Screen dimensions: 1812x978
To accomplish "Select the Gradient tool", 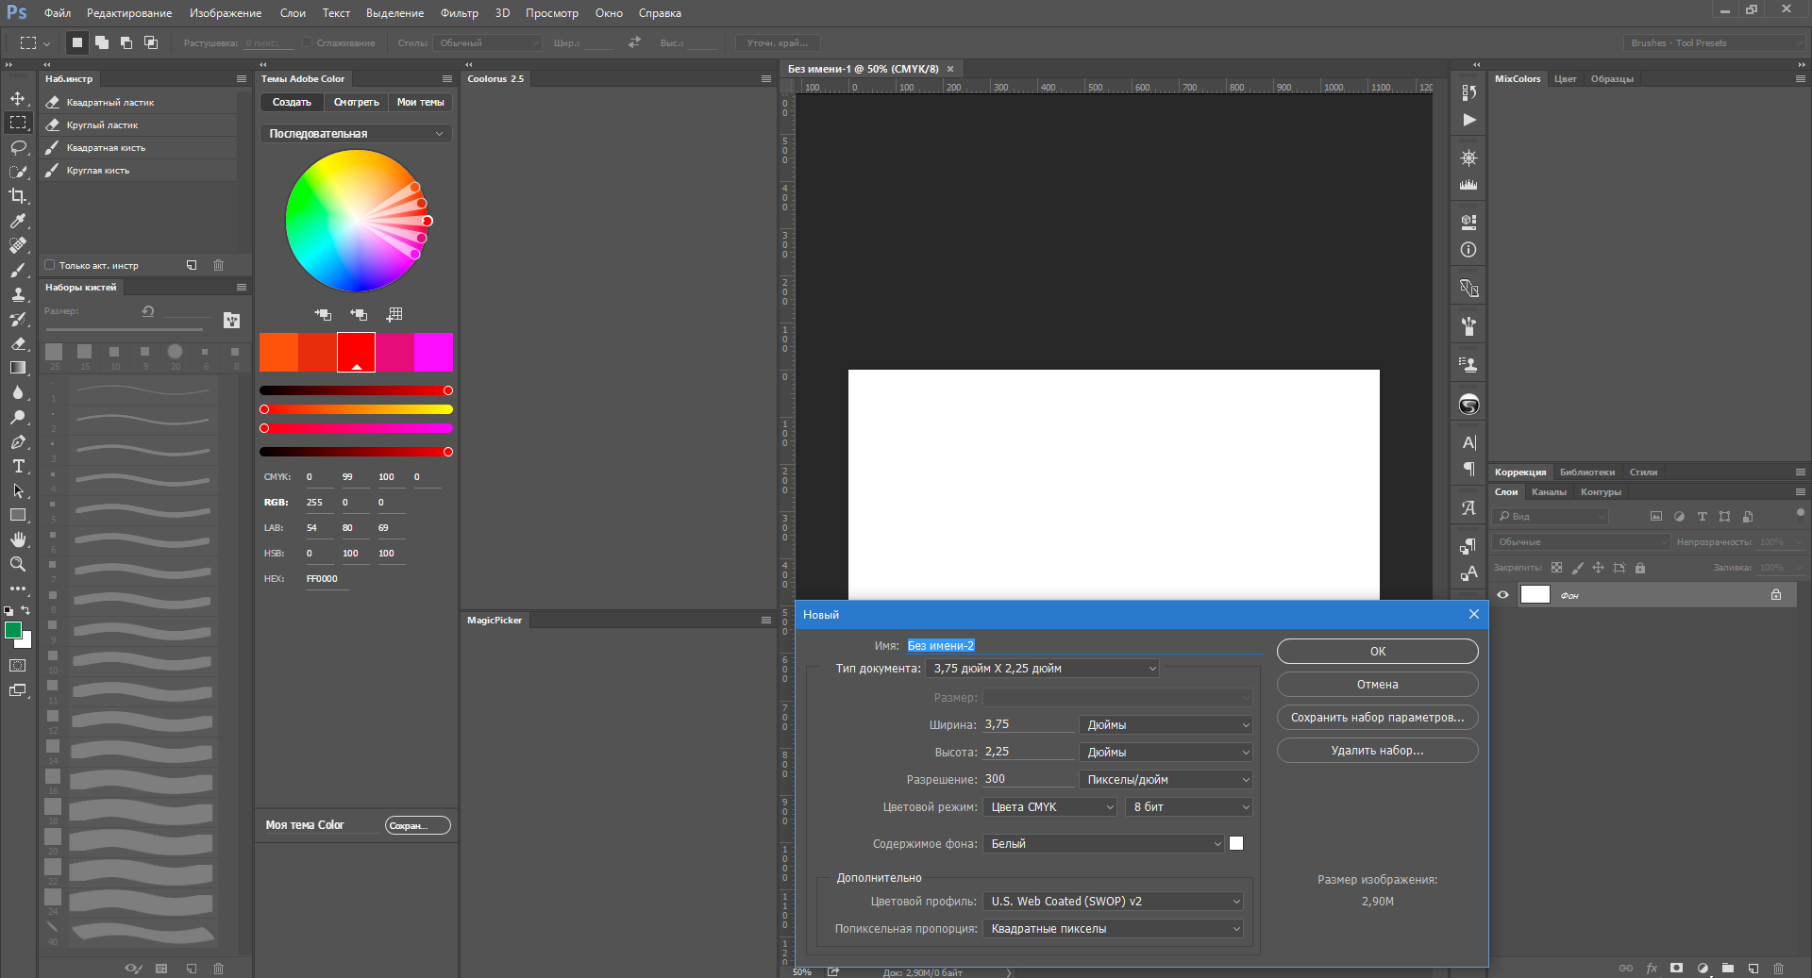I will (18, 368).
